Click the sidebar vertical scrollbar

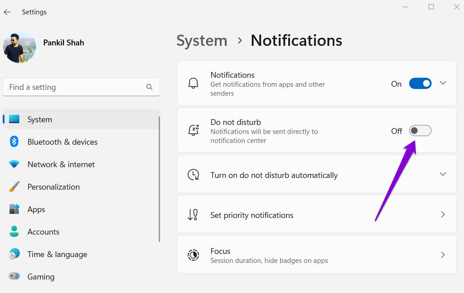point(159,179)
